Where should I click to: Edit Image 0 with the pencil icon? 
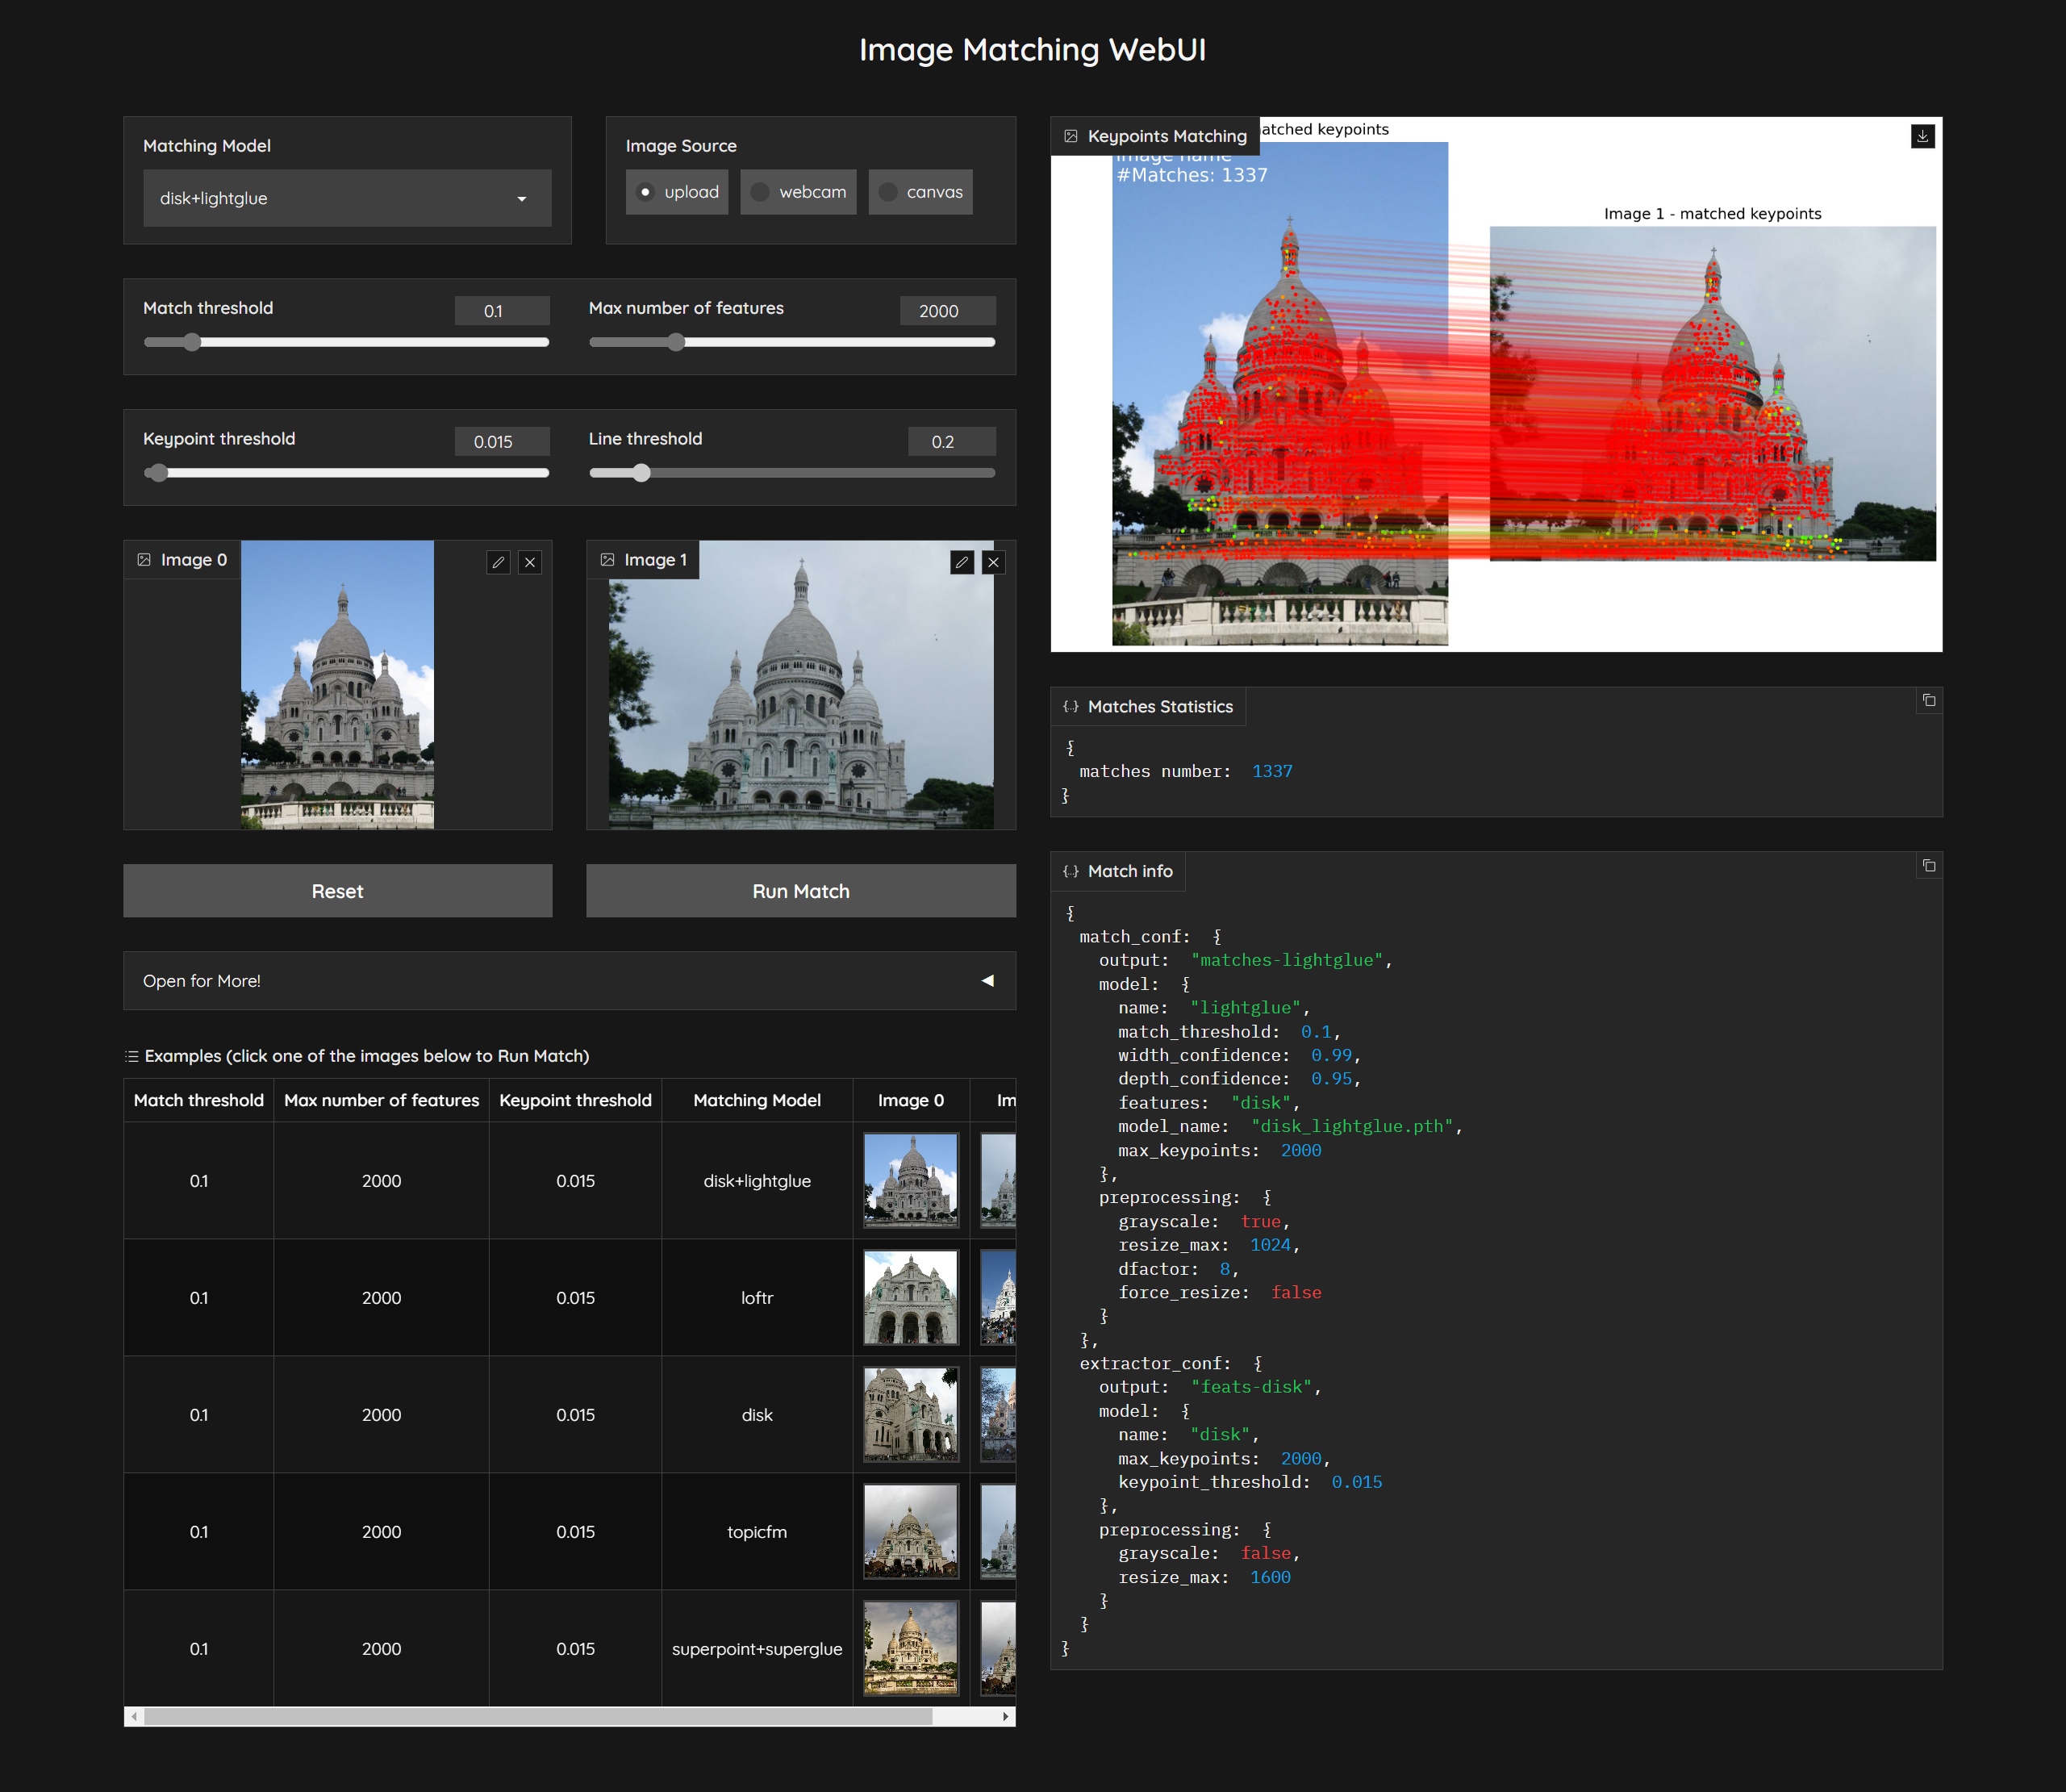tap(498, 562)
